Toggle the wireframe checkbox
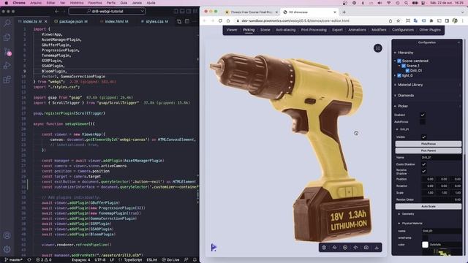The width and height of the screenshot is (468, 263). pyautogui.click(x=425, y=237)
